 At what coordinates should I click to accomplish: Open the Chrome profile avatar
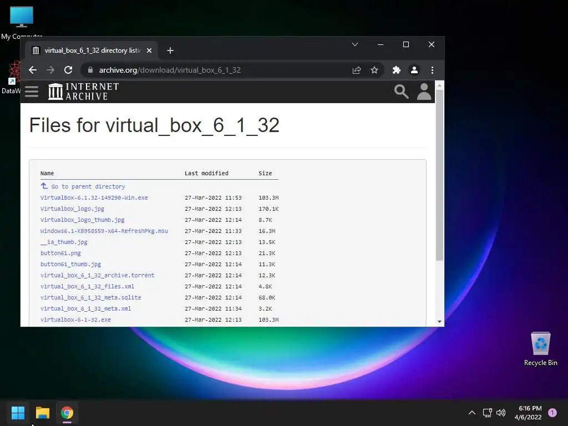point(414,70)
